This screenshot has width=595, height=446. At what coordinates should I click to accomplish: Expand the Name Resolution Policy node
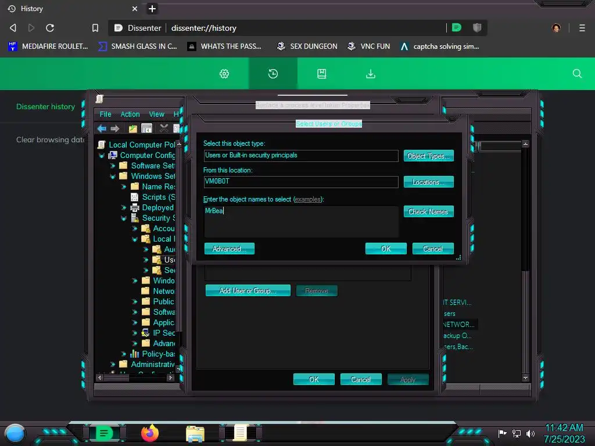click(124, 186)
